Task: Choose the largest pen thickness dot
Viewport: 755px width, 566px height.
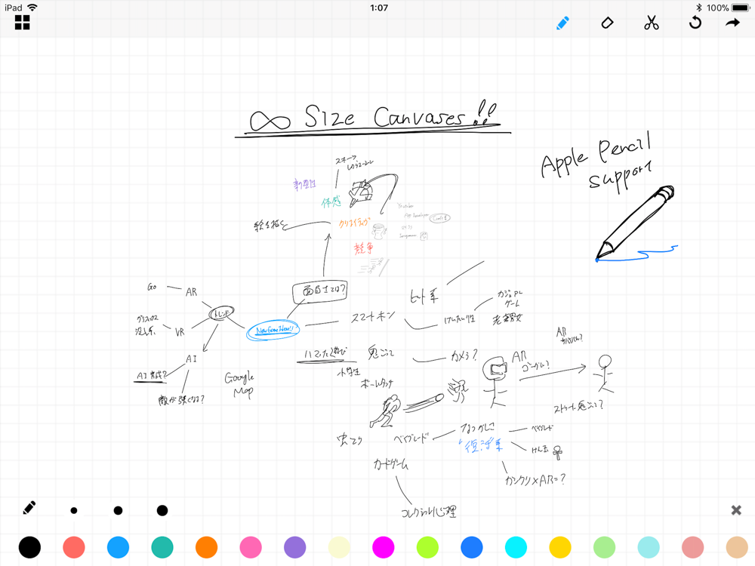Action: coord(162,511)
